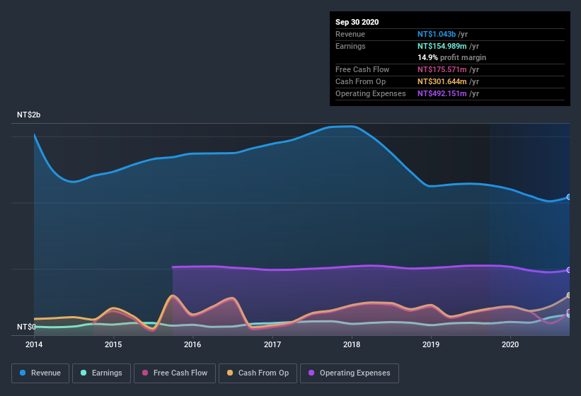Click the pink Free Cash Flow legend dot

(x=146, y=373)
